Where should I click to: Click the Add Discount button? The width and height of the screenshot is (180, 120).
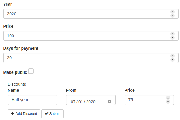point(24,114)
